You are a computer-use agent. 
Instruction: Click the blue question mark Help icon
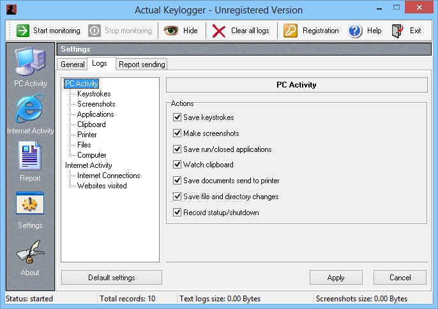[x=355, y=31]
